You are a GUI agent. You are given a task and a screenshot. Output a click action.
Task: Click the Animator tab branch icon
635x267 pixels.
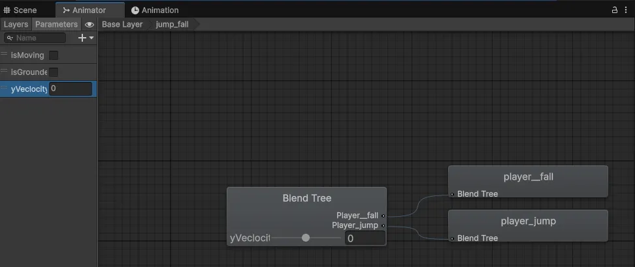point(67,10)
